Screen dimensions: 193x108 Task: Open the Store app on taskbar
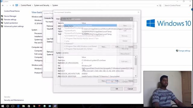[x=29, y=106]
